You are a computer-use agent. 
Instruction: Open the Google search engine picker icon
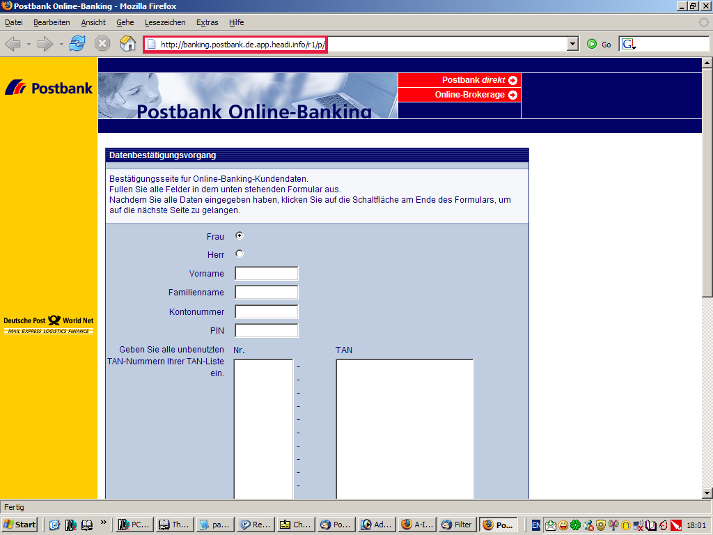point(629,44)
